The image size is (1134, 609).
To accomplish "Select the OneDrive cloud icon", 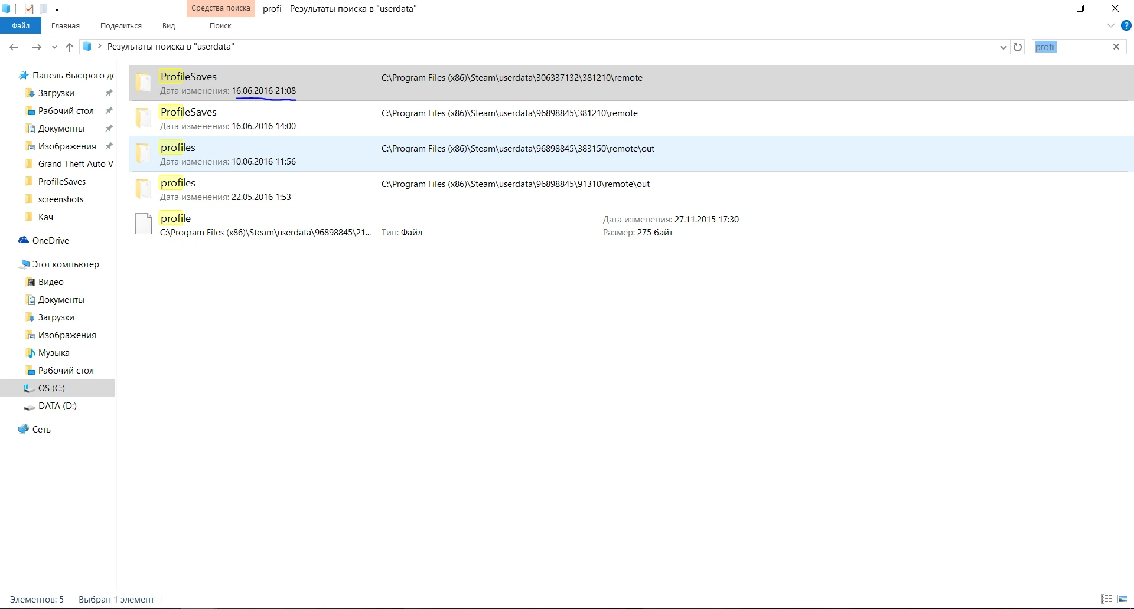I will tap(24, 240).
